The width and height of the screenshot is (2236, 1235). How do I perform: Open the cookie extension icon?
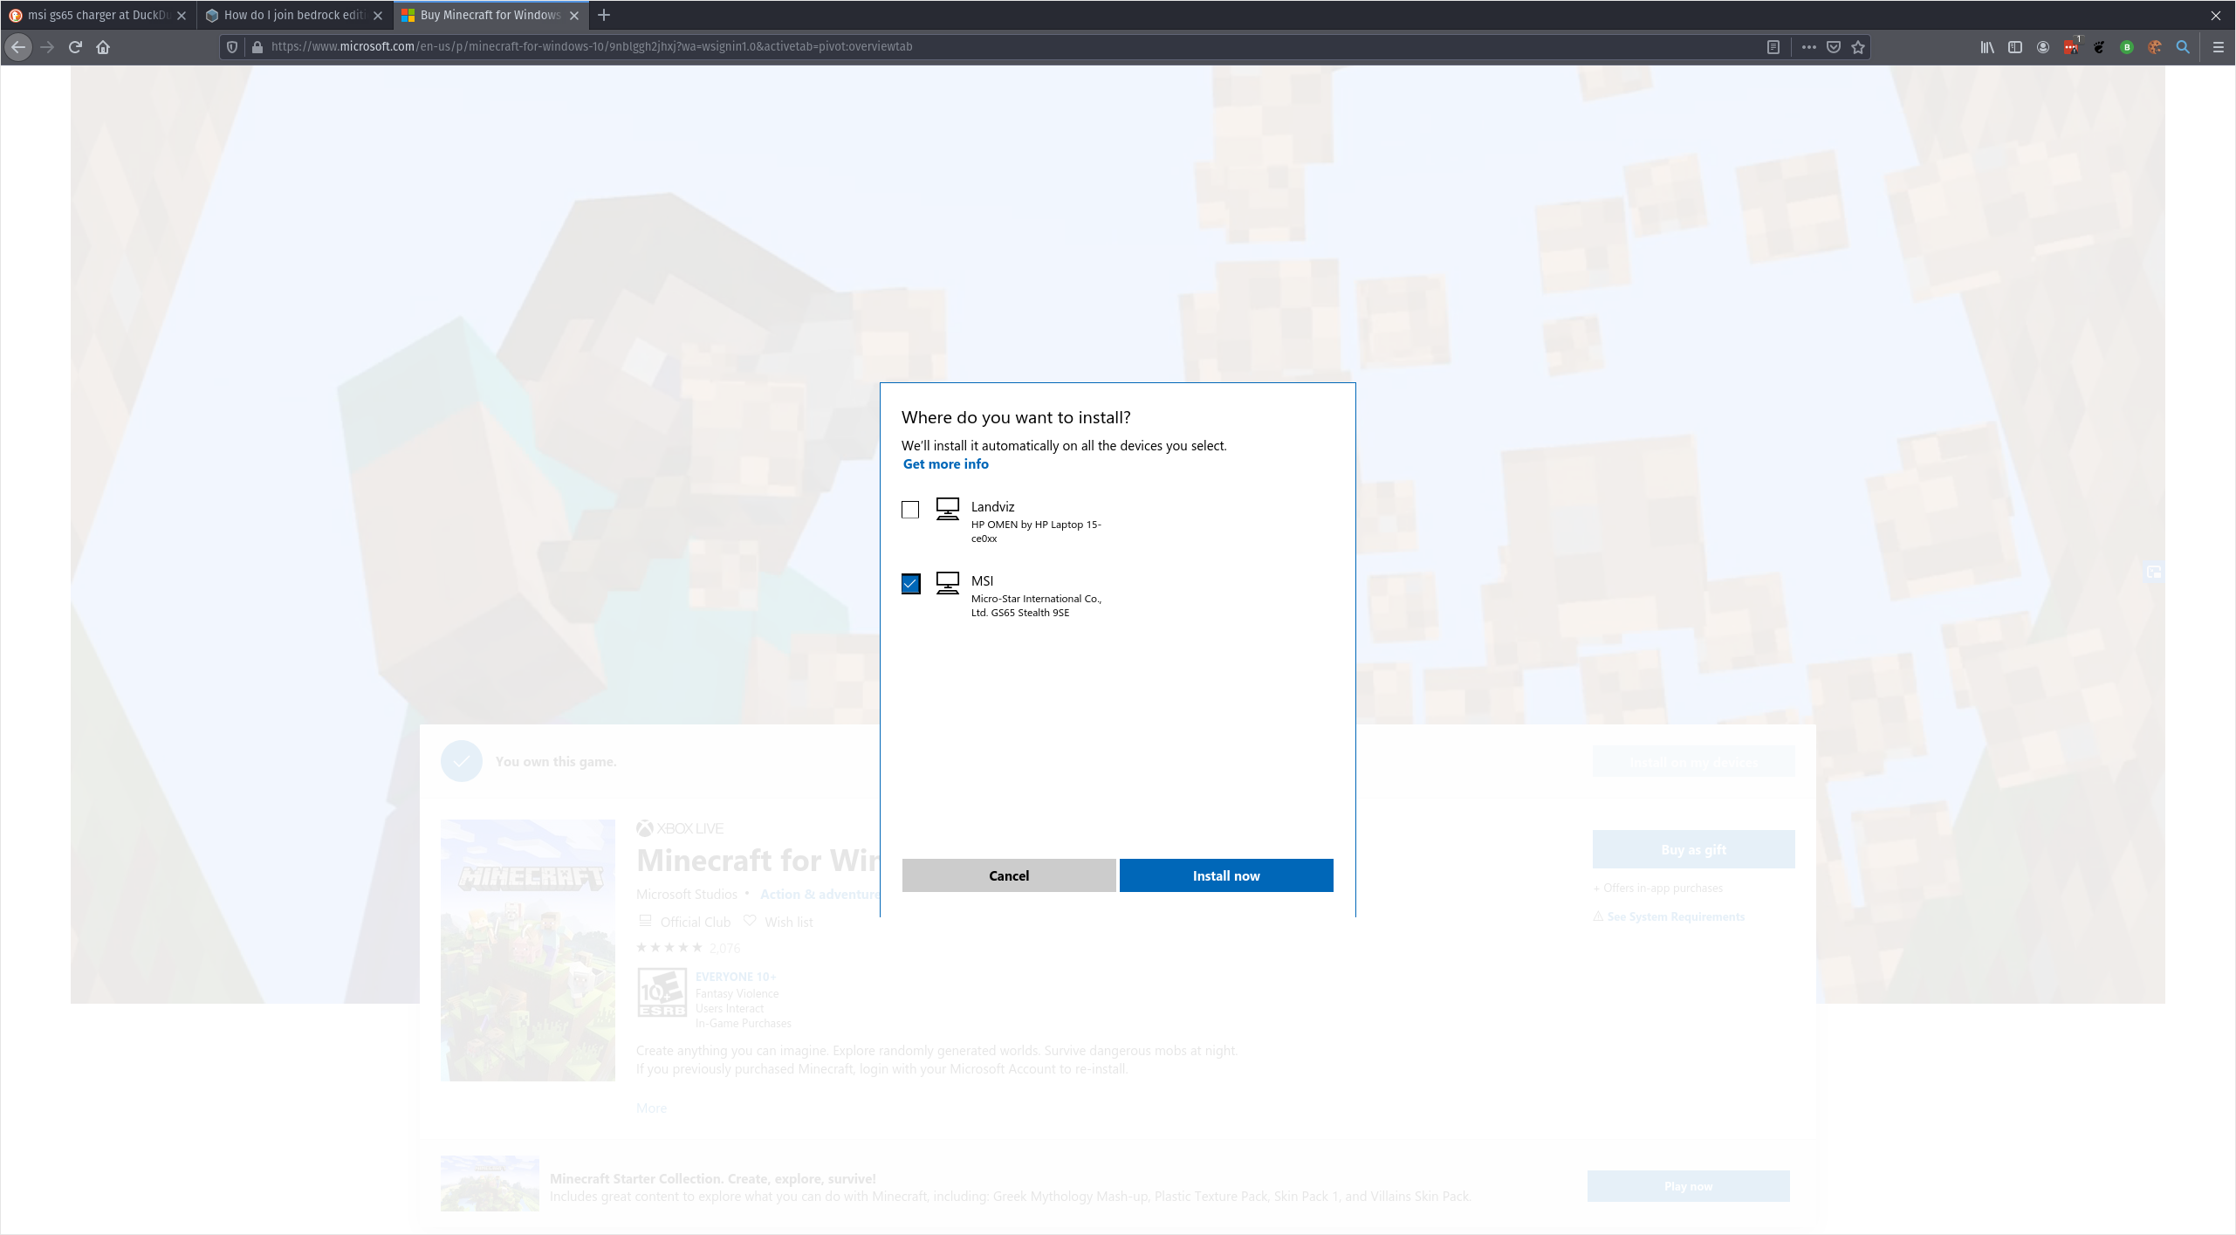(x=2155, y=47)
